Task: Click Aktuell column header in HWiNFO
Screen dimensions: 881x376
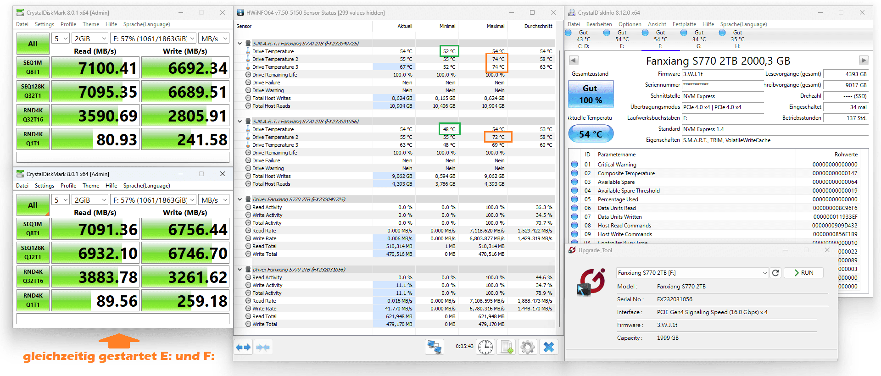Action: [404, 26]
